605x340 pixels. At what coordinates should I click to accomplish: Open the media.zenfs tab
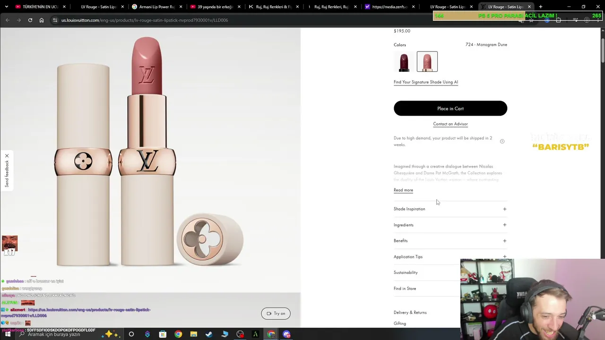point(390,7)
